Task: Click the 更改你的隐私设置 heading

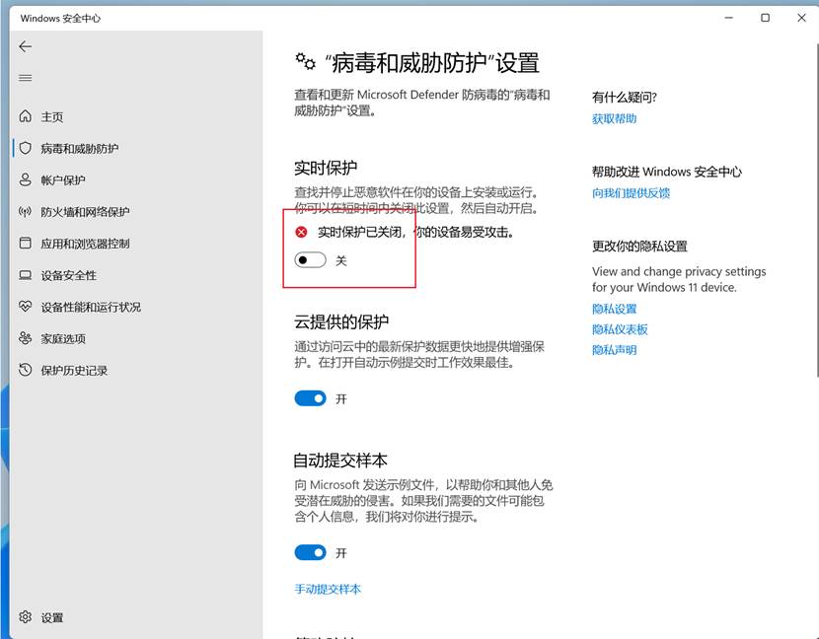Action: [x=639, y=247]
